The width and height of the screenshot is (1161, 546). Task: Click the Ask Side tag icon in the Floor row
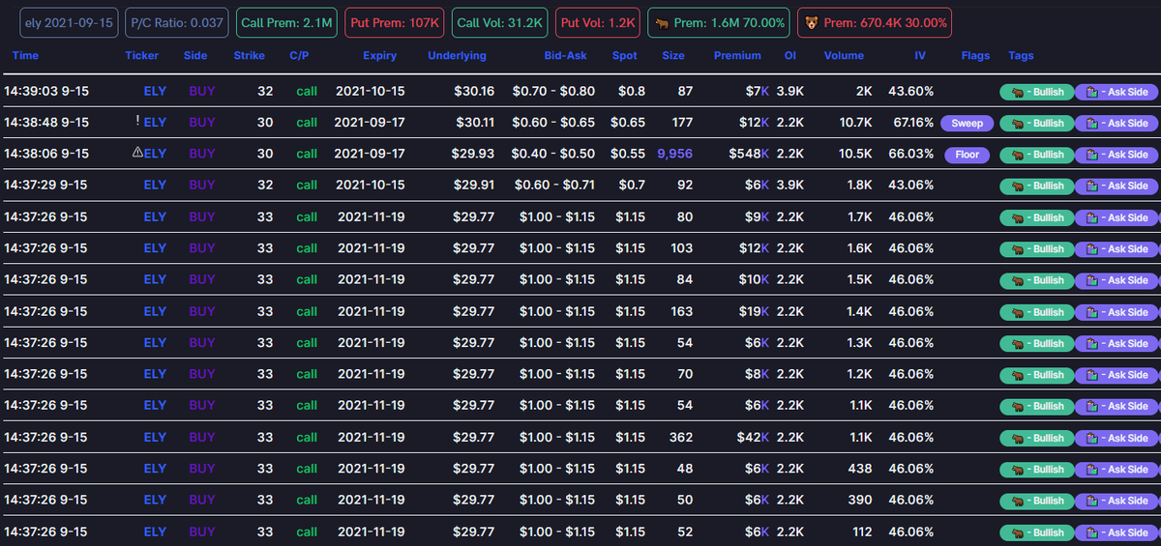[x=1091, y=155]
